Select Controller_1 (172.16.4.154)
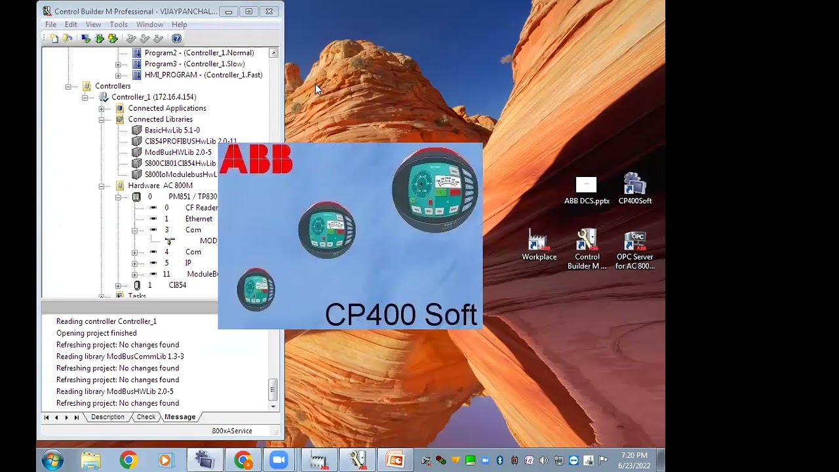Screen dimensions: 839x472 tap(153, 97)
